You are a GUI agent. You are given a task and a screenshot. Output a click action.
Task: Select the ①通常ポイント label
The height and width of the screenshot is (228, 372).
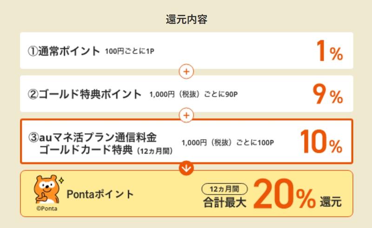[64, 51]
